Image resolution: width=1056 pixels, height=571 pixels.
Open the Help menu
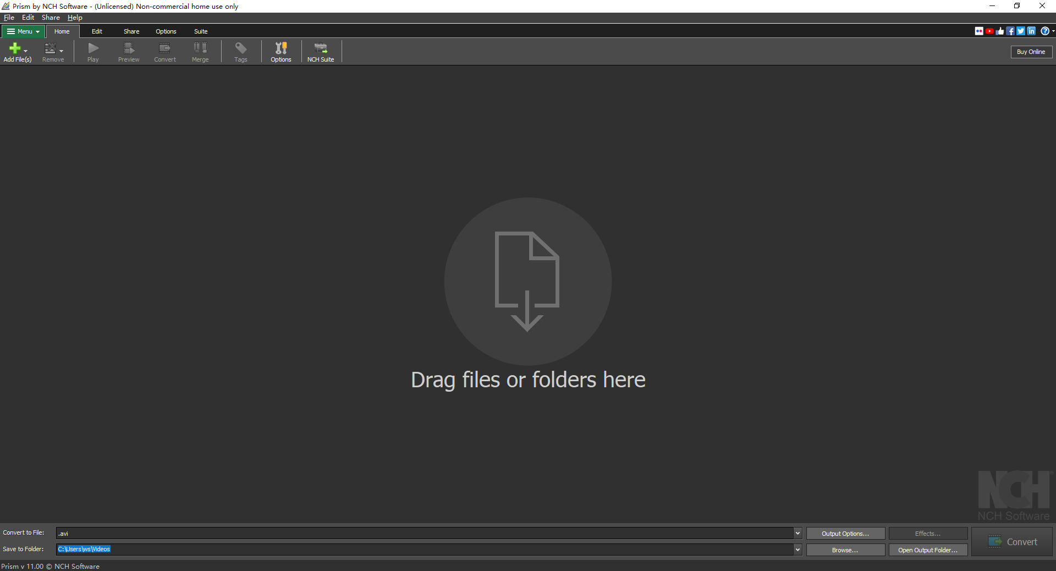pos(75,18)
